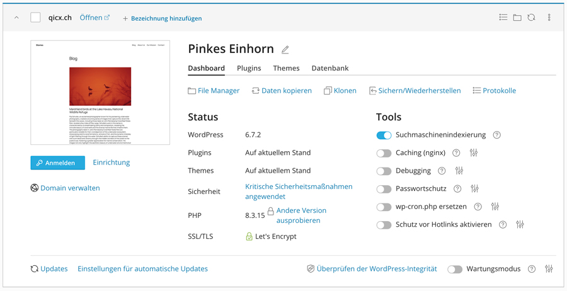Open Passwortschutz settings sliders icon
Viewport: 567px width, 291px height.
(474, 189)
